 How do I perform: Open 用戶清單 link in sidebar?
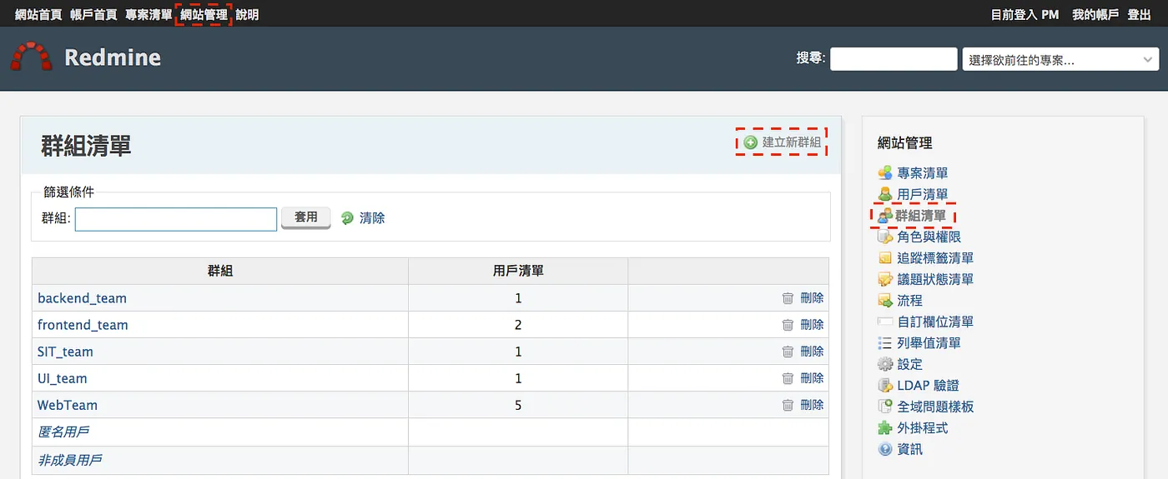point(922,194)
